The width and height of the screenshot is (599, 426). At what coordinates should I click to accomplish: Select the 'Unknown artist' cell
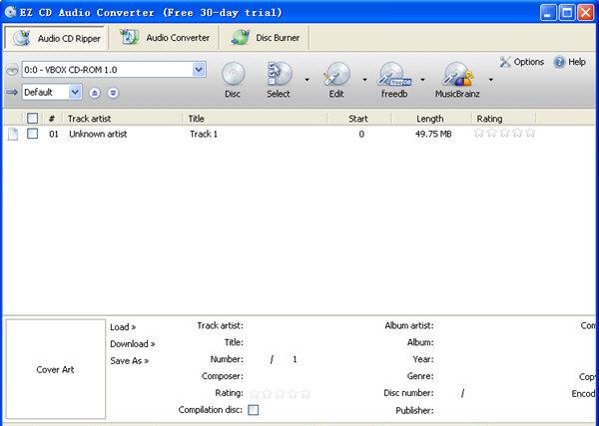[x=98, y=134]
